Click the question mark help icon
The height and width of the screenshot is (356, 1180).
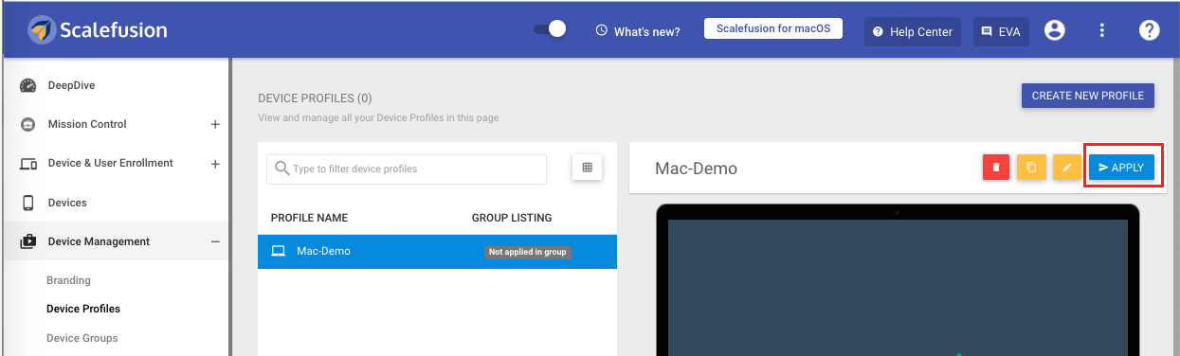tap(1149, 30)
